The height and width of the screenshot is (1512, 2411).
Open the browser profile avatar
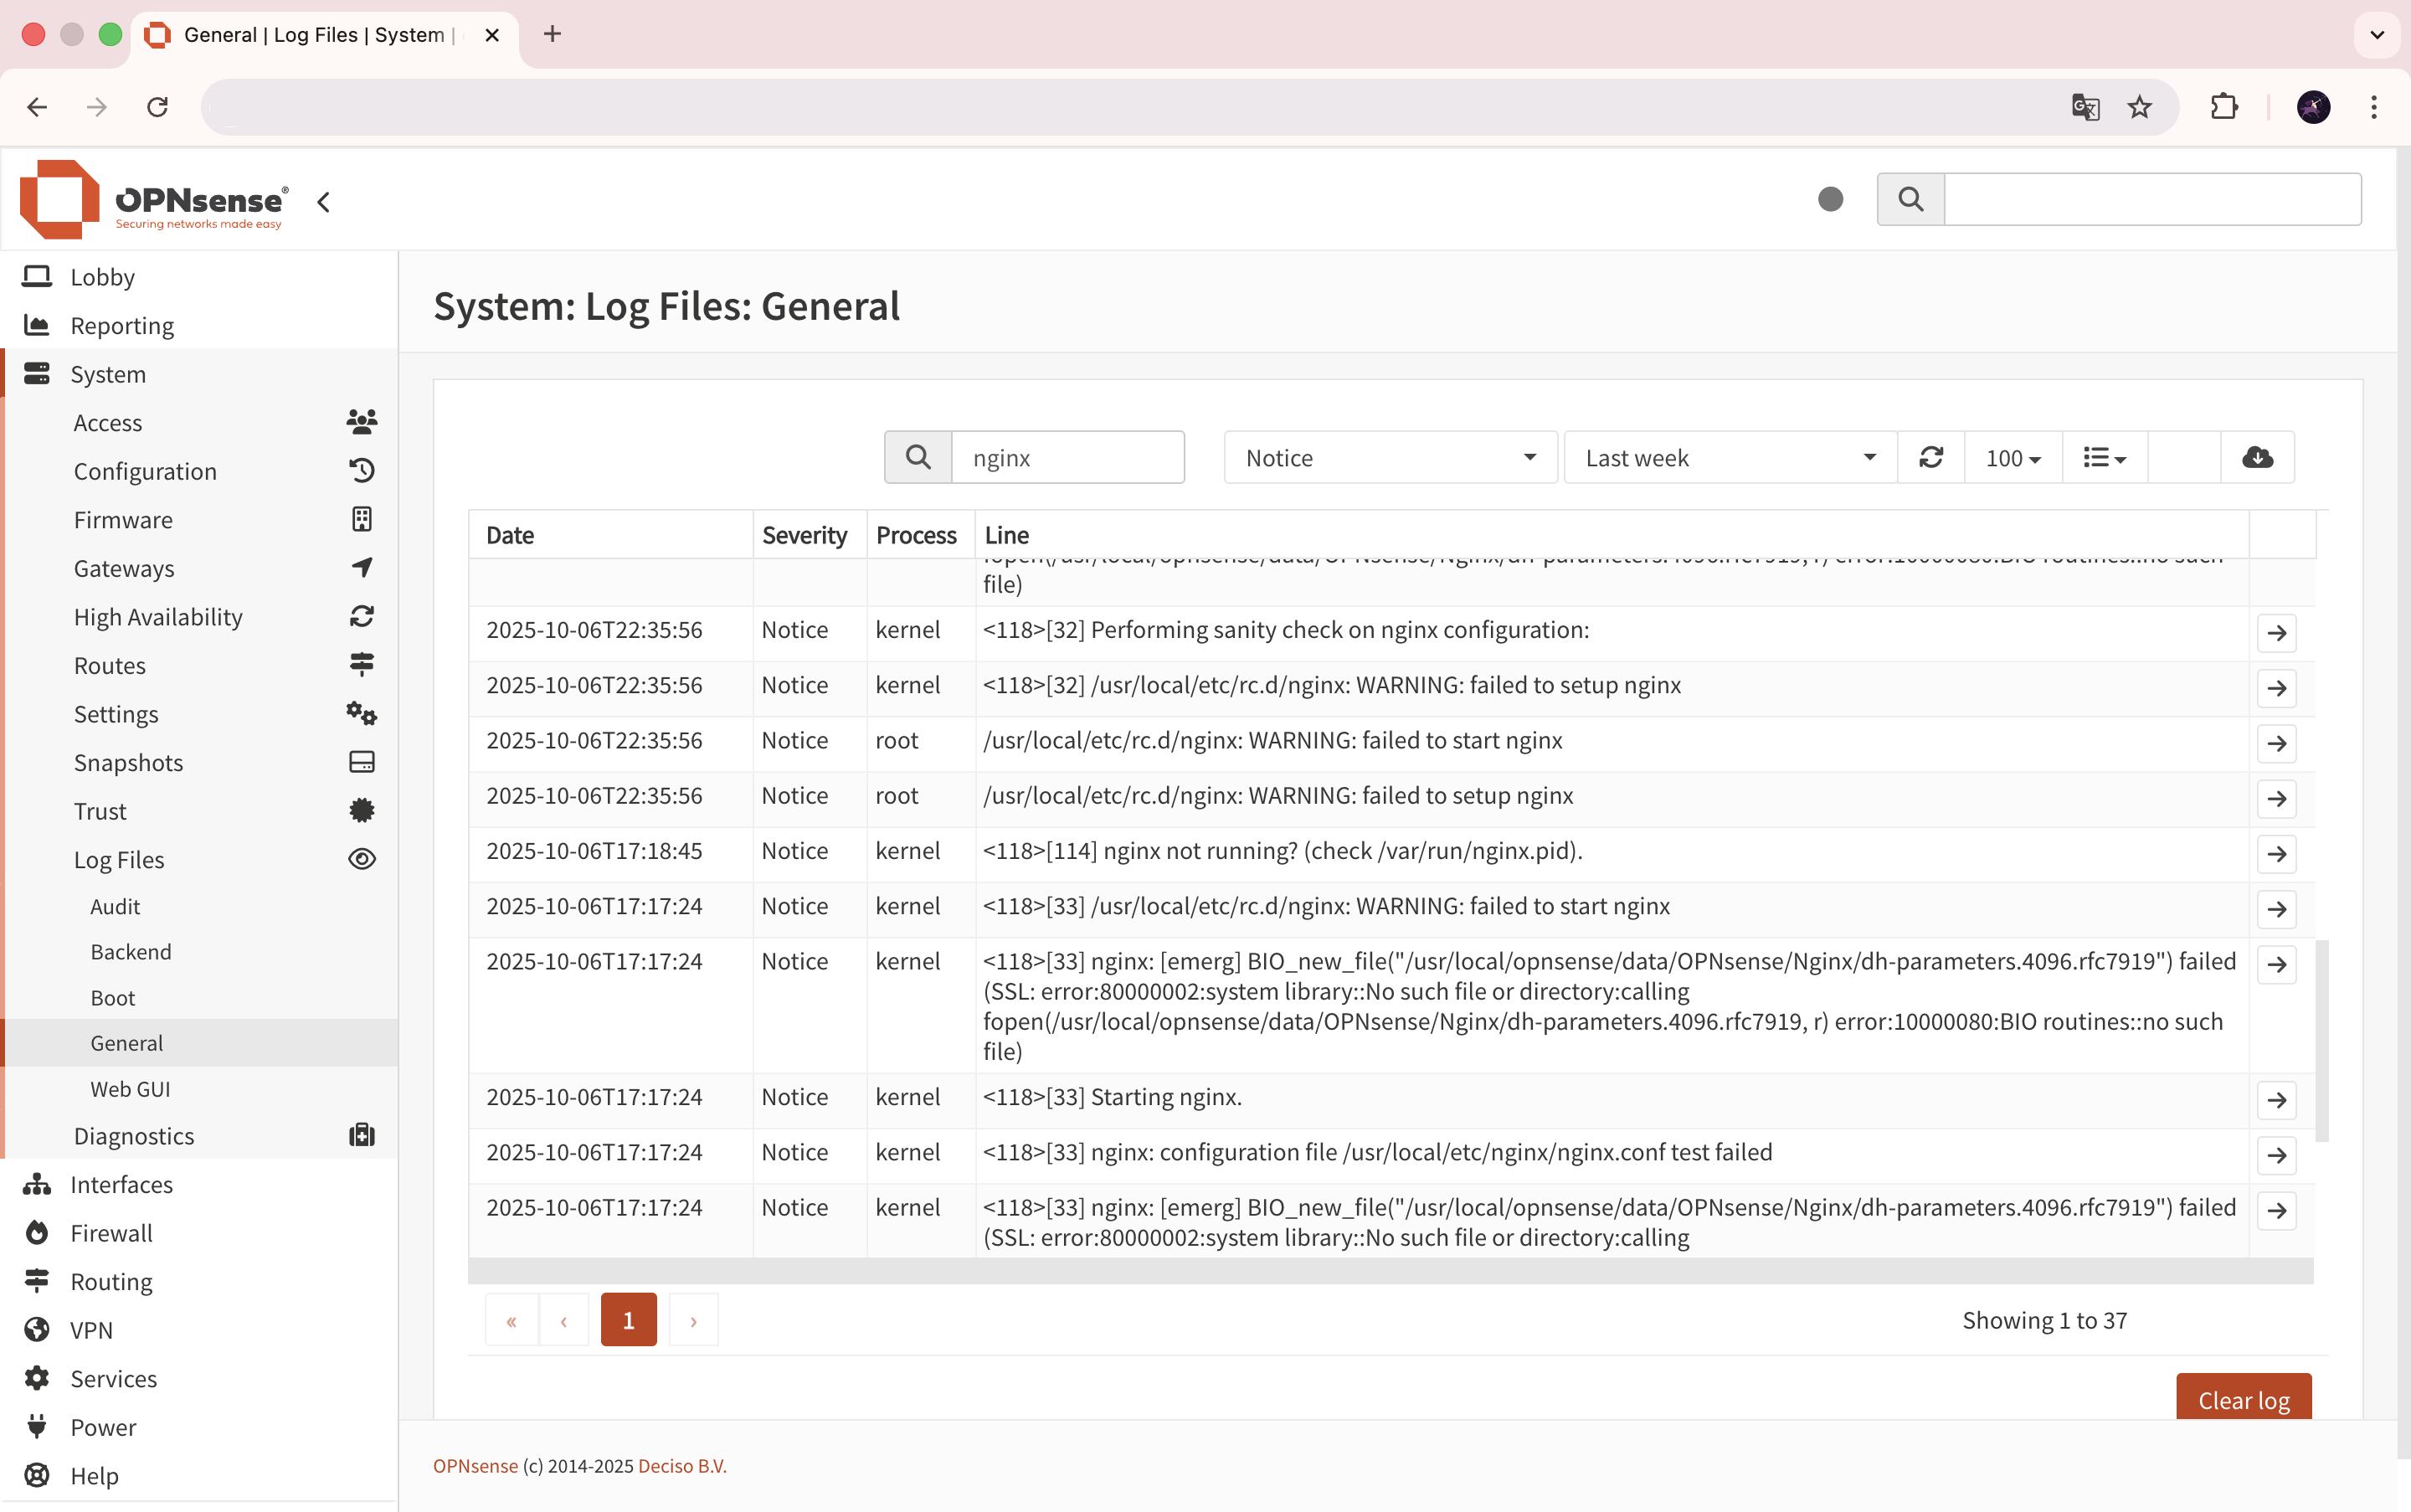pyautogui.click(x=2313, y=107)
